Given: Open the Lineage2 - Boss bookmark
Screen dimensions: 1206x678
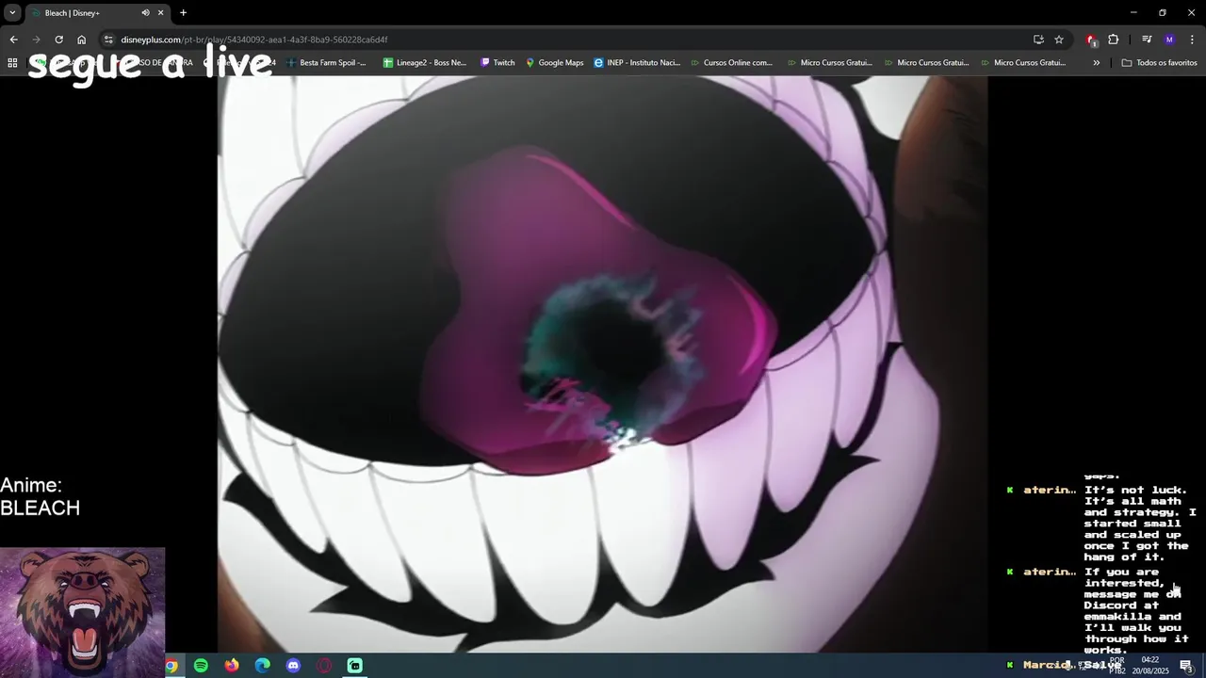Looking at the screenshot, I should tap(424, 63).
